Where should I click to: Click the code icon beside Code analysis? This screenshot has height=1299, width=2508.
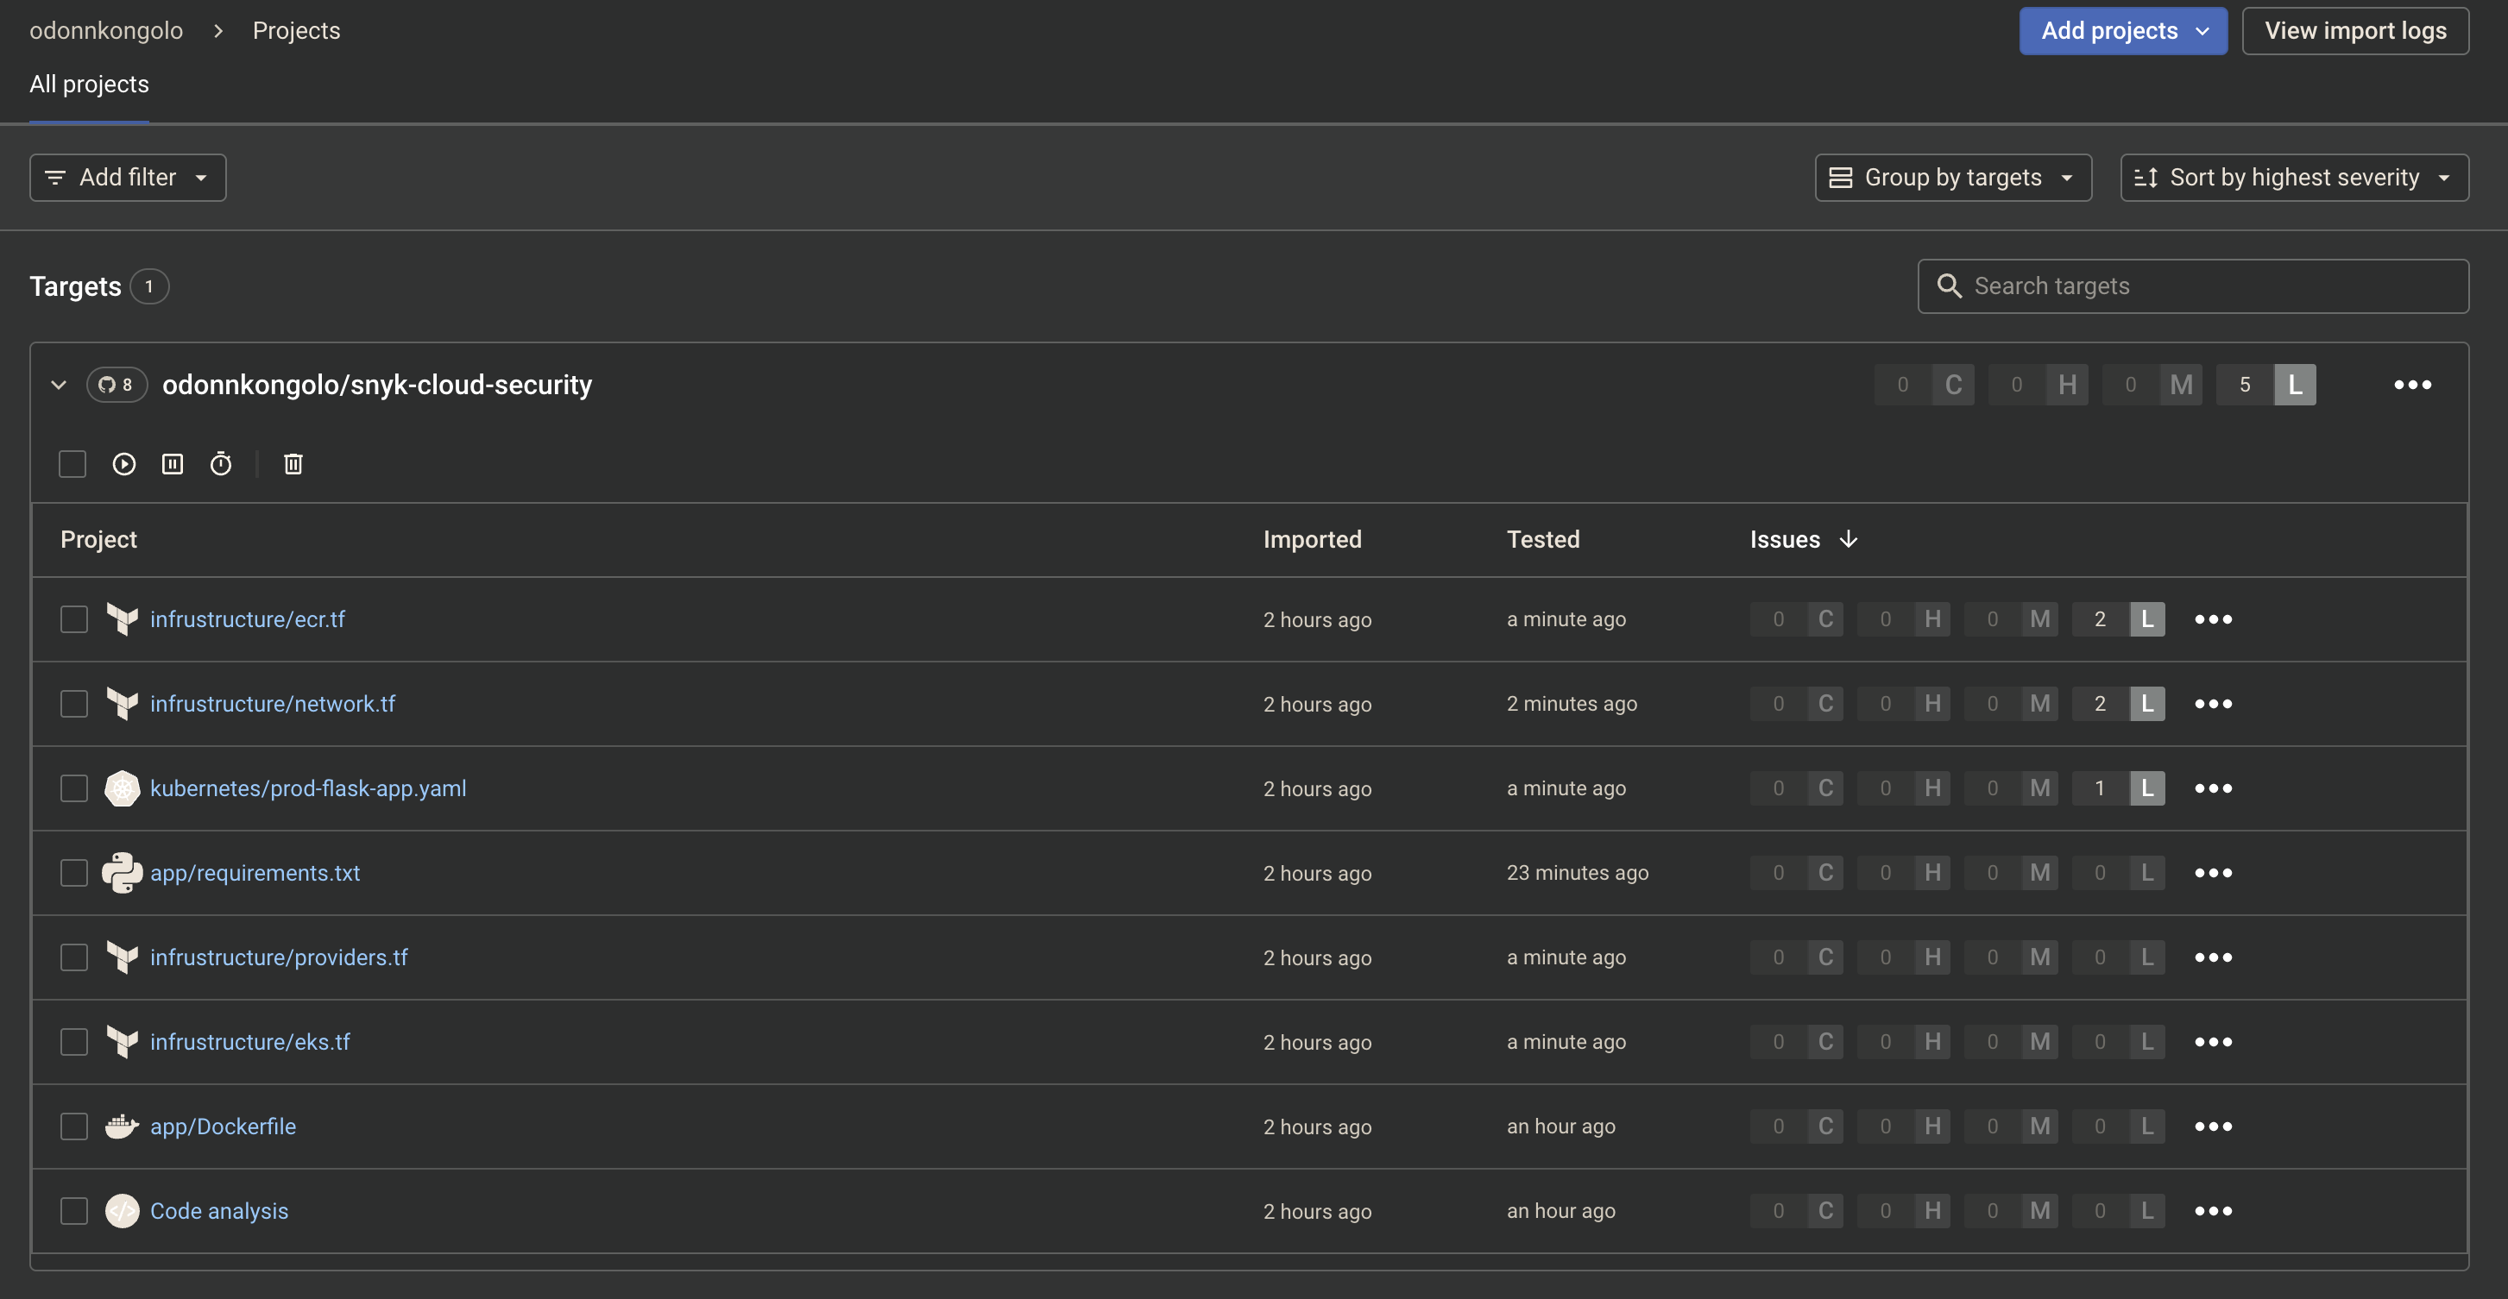pyautogui.click(x=123, y=1211)
